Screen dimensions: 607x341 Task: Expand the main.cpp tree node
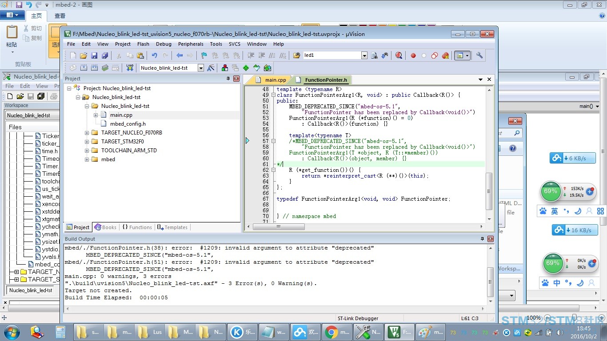[x=96, y=115]
